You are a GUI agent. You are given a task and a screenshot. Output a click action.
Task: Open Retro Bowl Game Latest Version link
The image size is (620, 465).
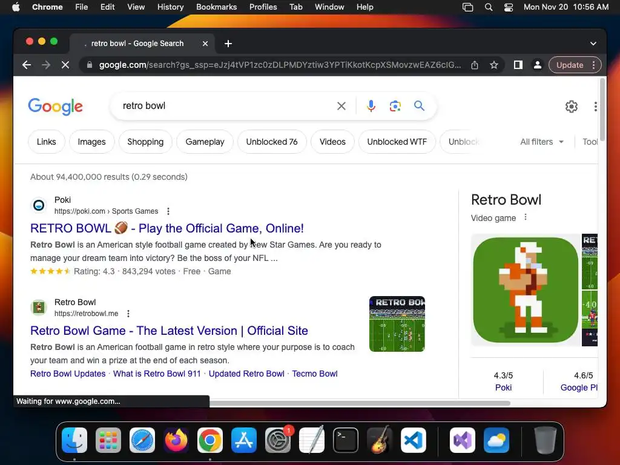(169, 331)
